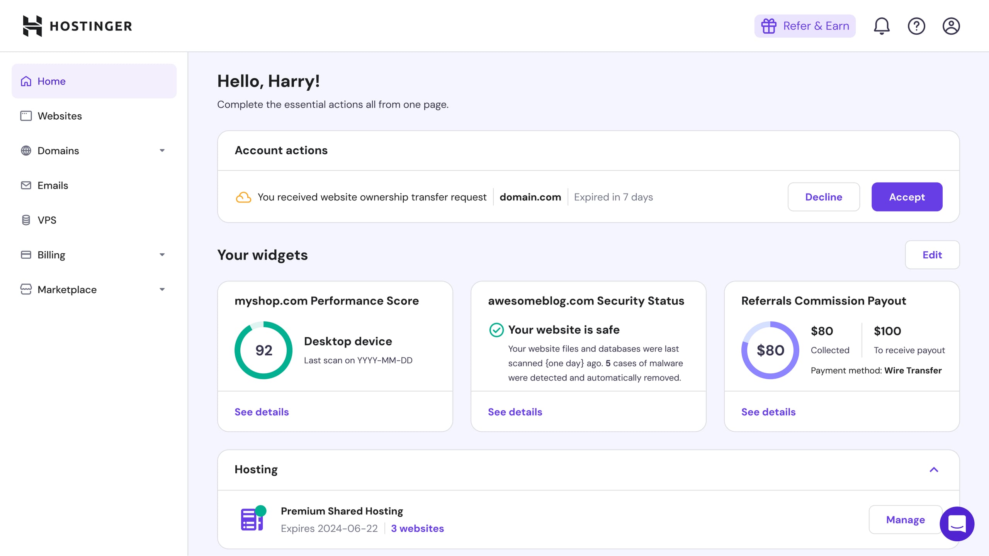Screen dimensions: 989x556
Task: Expand the Domains sidebar menu
Action: (162, 151)
